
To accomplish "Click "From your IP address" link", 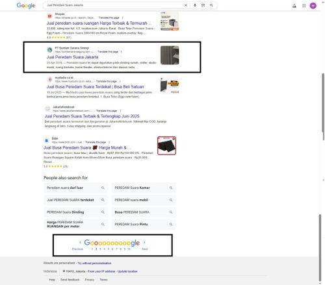I will click(101, 271).
